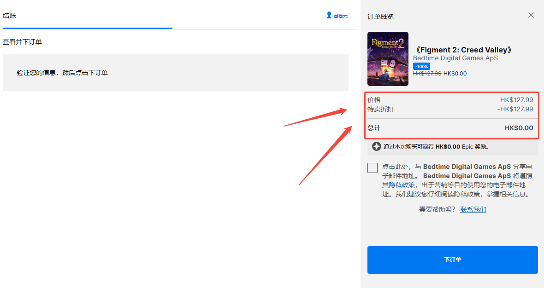Click the person silhouette beside 奥曼元
The image size is (544, 288).
pos(329,15)
